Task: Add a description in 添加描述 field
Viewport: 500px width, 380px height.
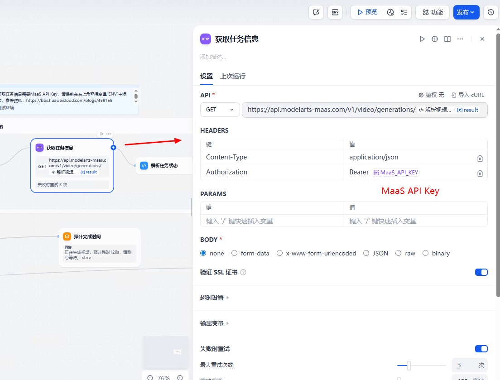Action: coord(213,57)
